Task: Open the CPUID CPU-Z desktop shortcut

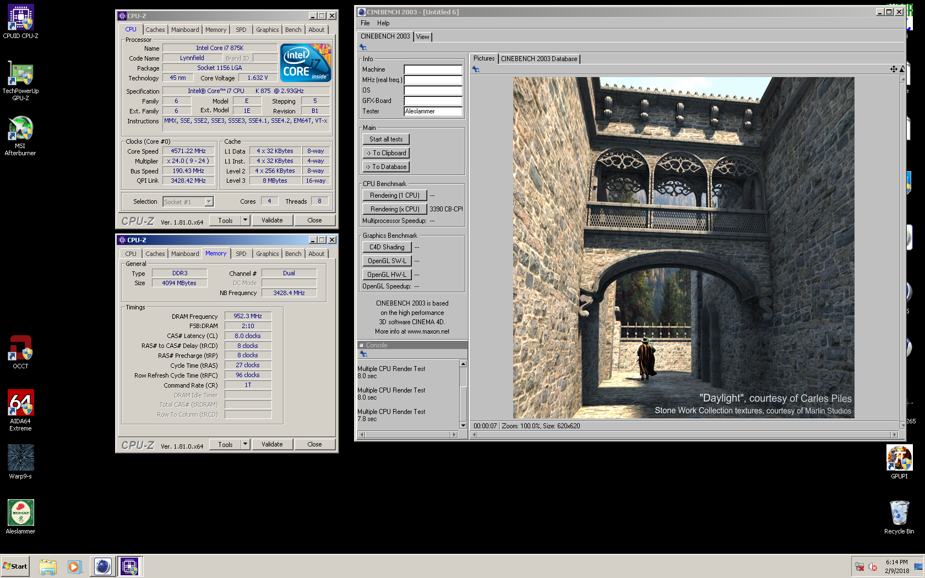Action: 20,21
